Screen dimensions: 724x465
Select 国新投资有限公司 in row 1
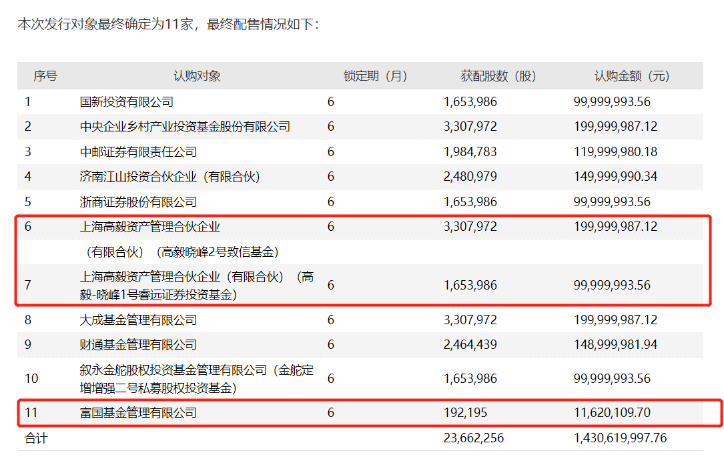pyautogui.click(x=127, y=101)
